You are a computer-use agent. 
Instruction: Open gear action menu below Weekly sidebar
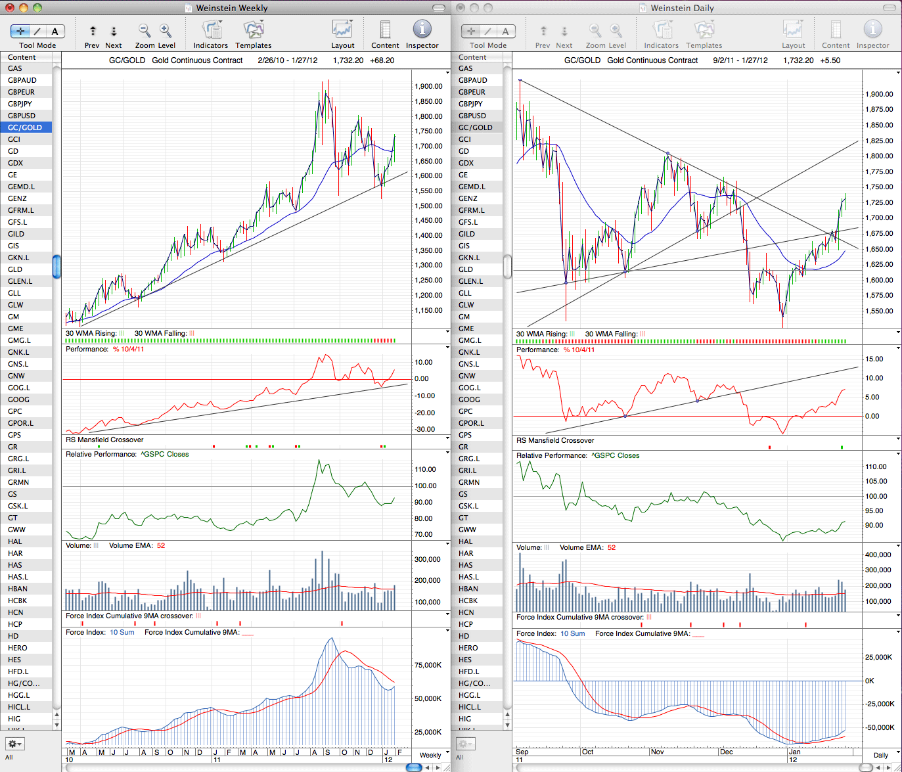point(14,744)
